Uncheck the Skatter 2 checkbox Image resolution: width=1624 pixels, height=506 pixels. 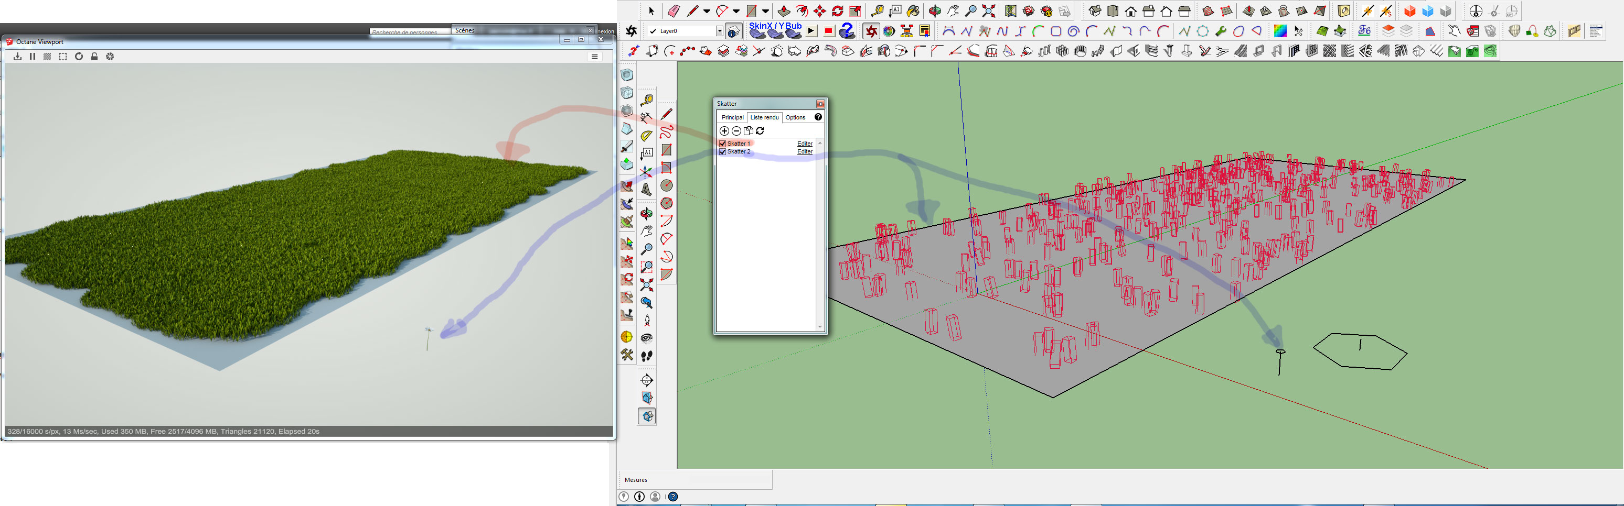(722, 152)
